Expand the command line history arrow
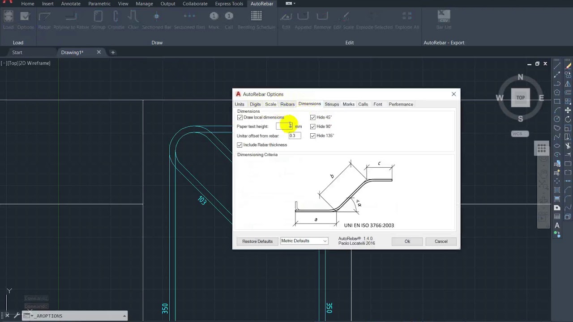 pos(124,316)
